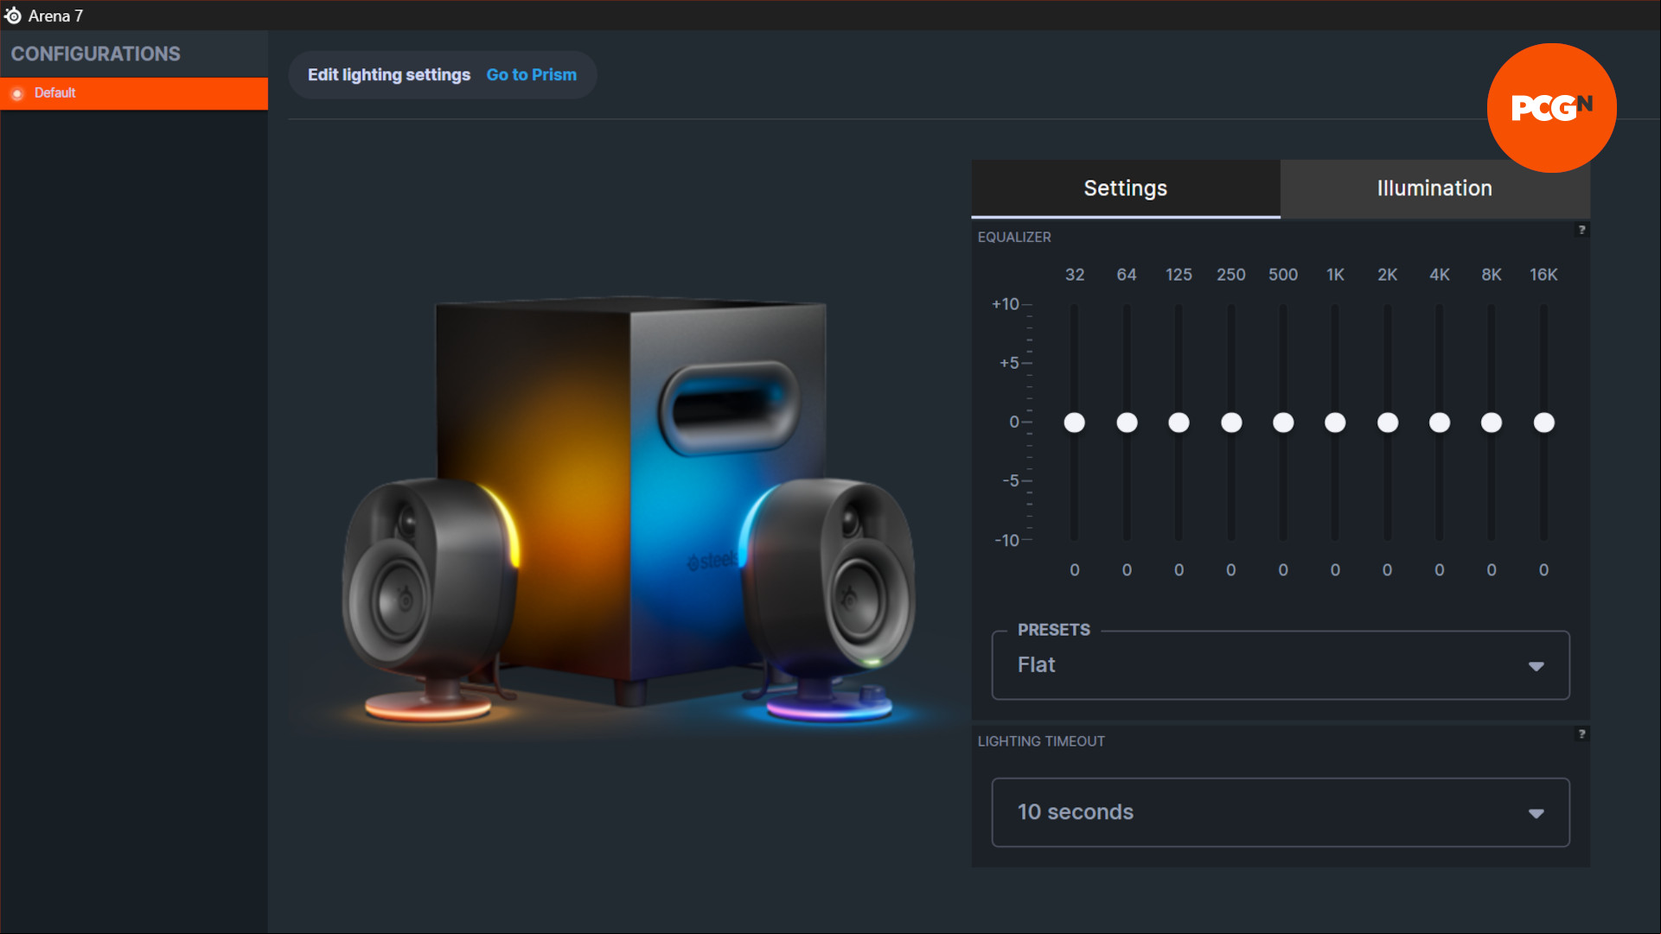This screenshot has width=1661, height=934.
Task: Open the Go to Prism link
Action: (531, 75)
